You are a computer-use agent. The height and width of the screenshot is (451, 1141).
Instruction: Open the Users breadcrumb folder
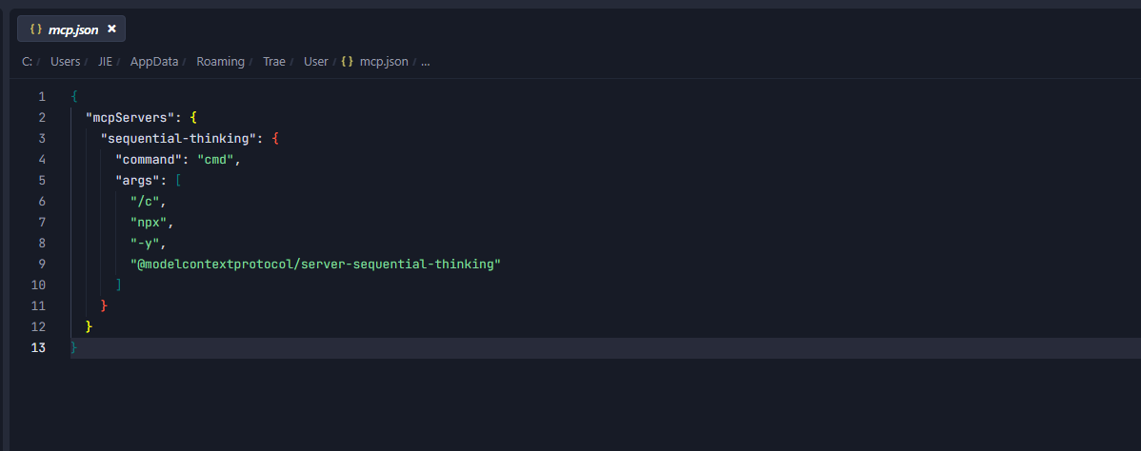[x=66, y=62]
